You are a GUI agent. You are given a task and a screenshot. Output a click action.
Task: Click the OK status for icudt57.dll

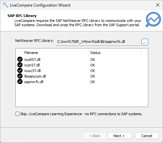click(92, 60)
